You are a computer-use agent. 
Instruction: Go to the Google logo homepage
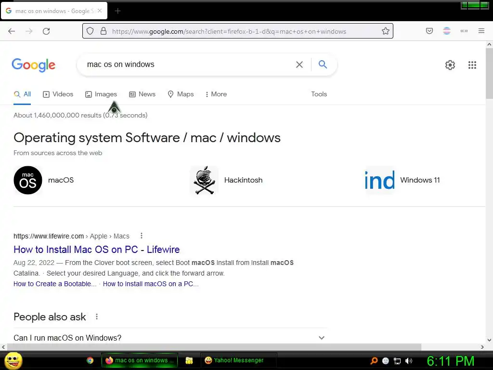(x=34, y=65)
